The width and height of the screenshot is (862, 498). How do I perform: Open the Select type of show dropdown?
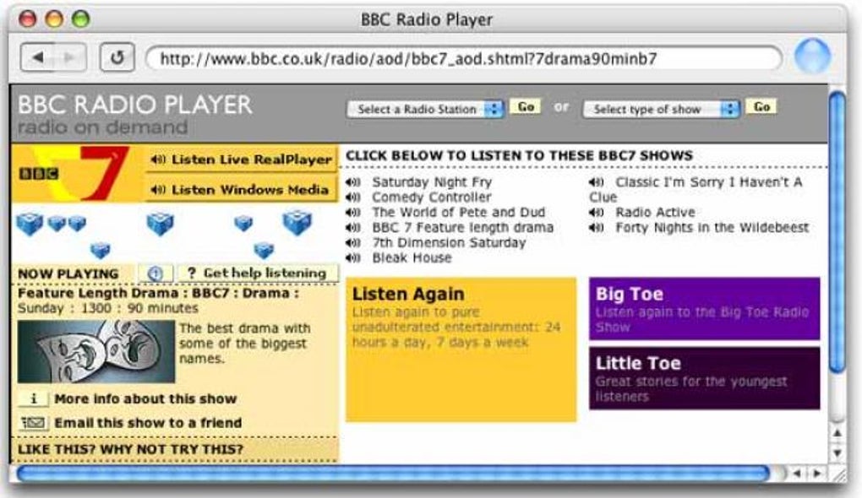[x=662, y=109]
